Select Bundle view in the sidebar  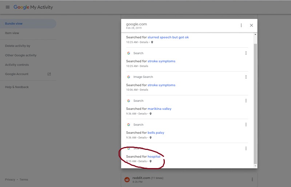[28, 24]
